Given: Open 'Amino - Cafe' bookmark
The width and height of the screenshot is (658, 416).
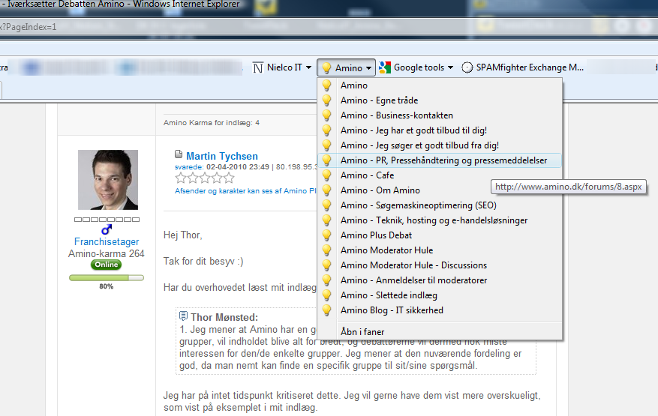Looking at the screenshot, I should click(440, 175).
